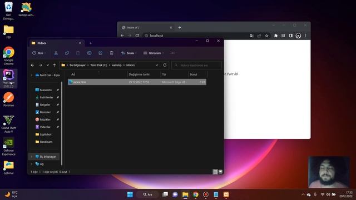Click the Cut icon in Explorer toolbar
Viewport: 356px width, 200px height.
click(x=56, y=53)
